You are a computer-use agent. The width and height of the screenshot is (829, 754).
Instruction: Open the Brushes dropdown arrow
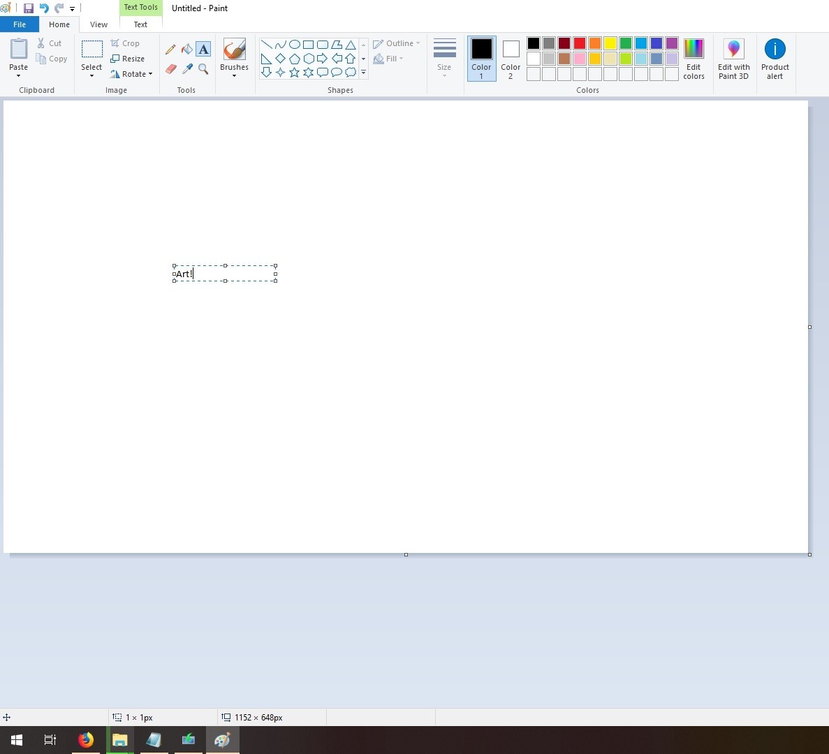pyautogui.click(x=234, y=76)
